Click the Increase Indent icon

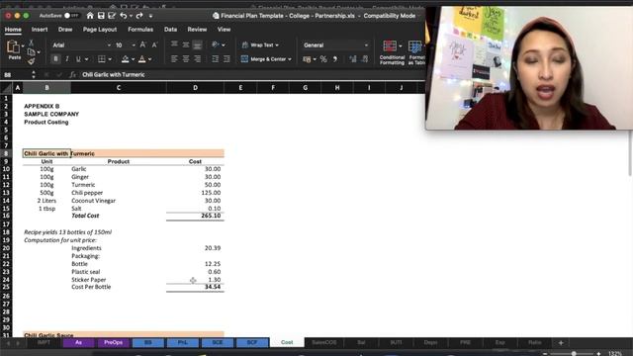click(x=226, y=59)
